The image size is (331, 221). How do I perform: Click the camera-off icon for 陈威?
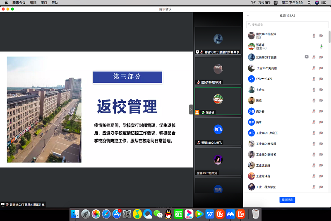pos(321,100)
